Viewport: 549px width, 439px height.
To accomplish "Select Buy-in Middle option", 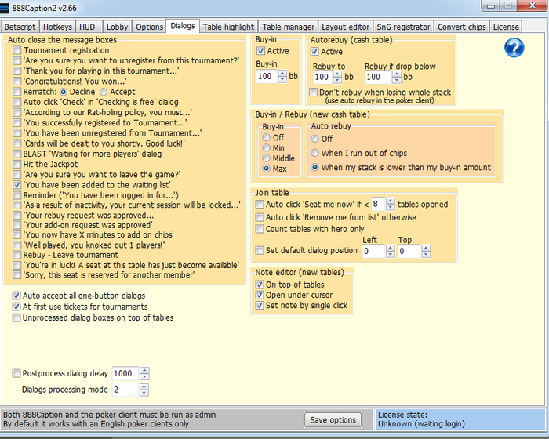I will coord(267,158).
